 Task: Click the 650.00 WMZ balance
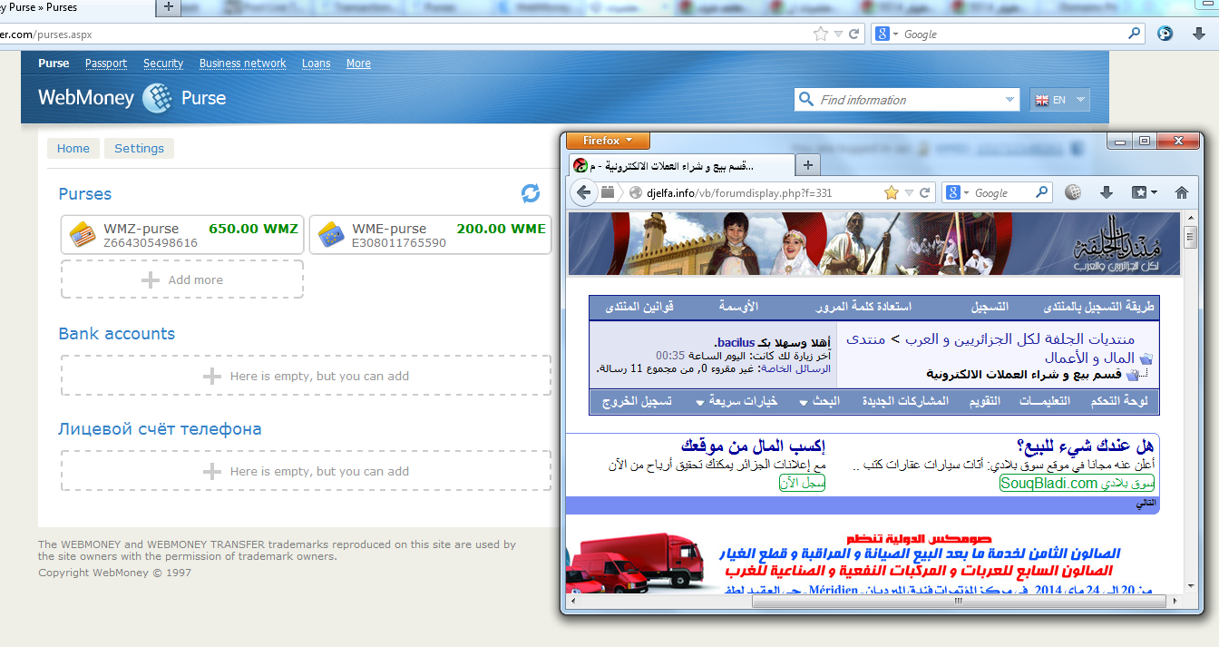coord(253,229)
